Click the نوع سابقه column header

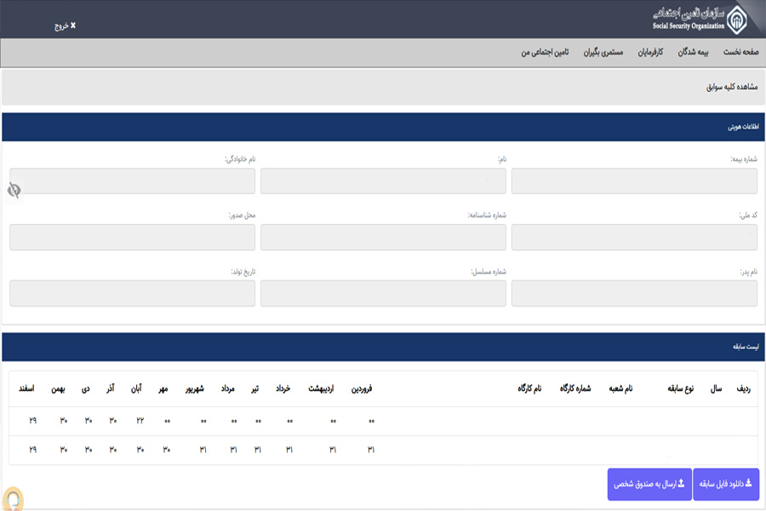681,388
